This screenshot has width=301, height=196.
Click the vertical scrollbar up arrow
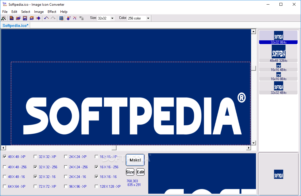pos(253,31)
